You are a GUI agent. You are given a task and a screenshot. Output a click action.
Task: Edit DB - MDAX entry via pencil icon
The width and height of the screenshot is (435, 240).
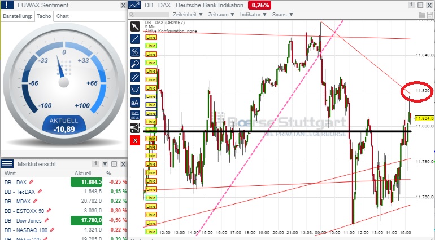[x=36, y=201]
